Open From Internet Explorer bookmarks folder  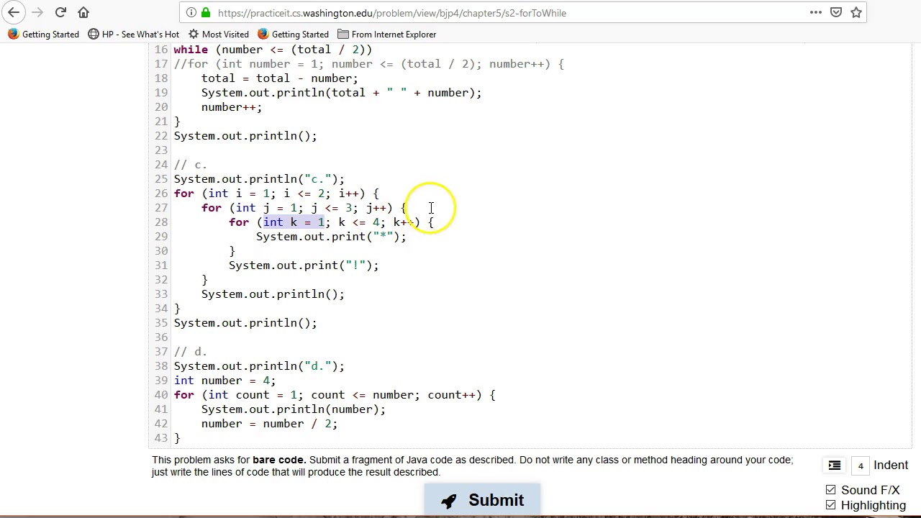(386, 34)
